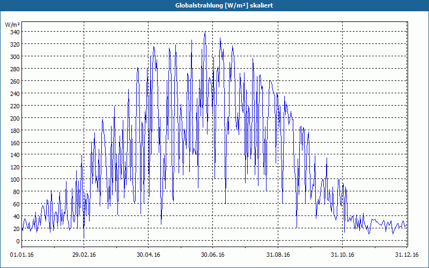Viewport: 429px width, 268px height.
Task: Click the 340 y-axis value label
Action: [15, 32]
